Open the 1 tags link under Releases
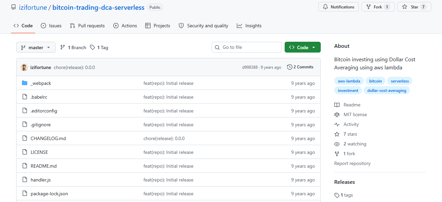 (x=344, y=195)
